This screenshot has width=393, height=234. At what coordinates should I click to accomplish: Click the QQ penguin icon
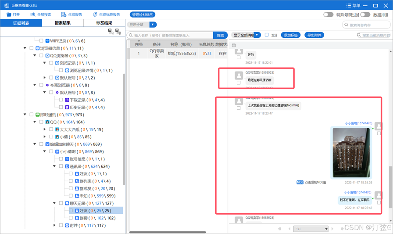click(x=47, y=122)
